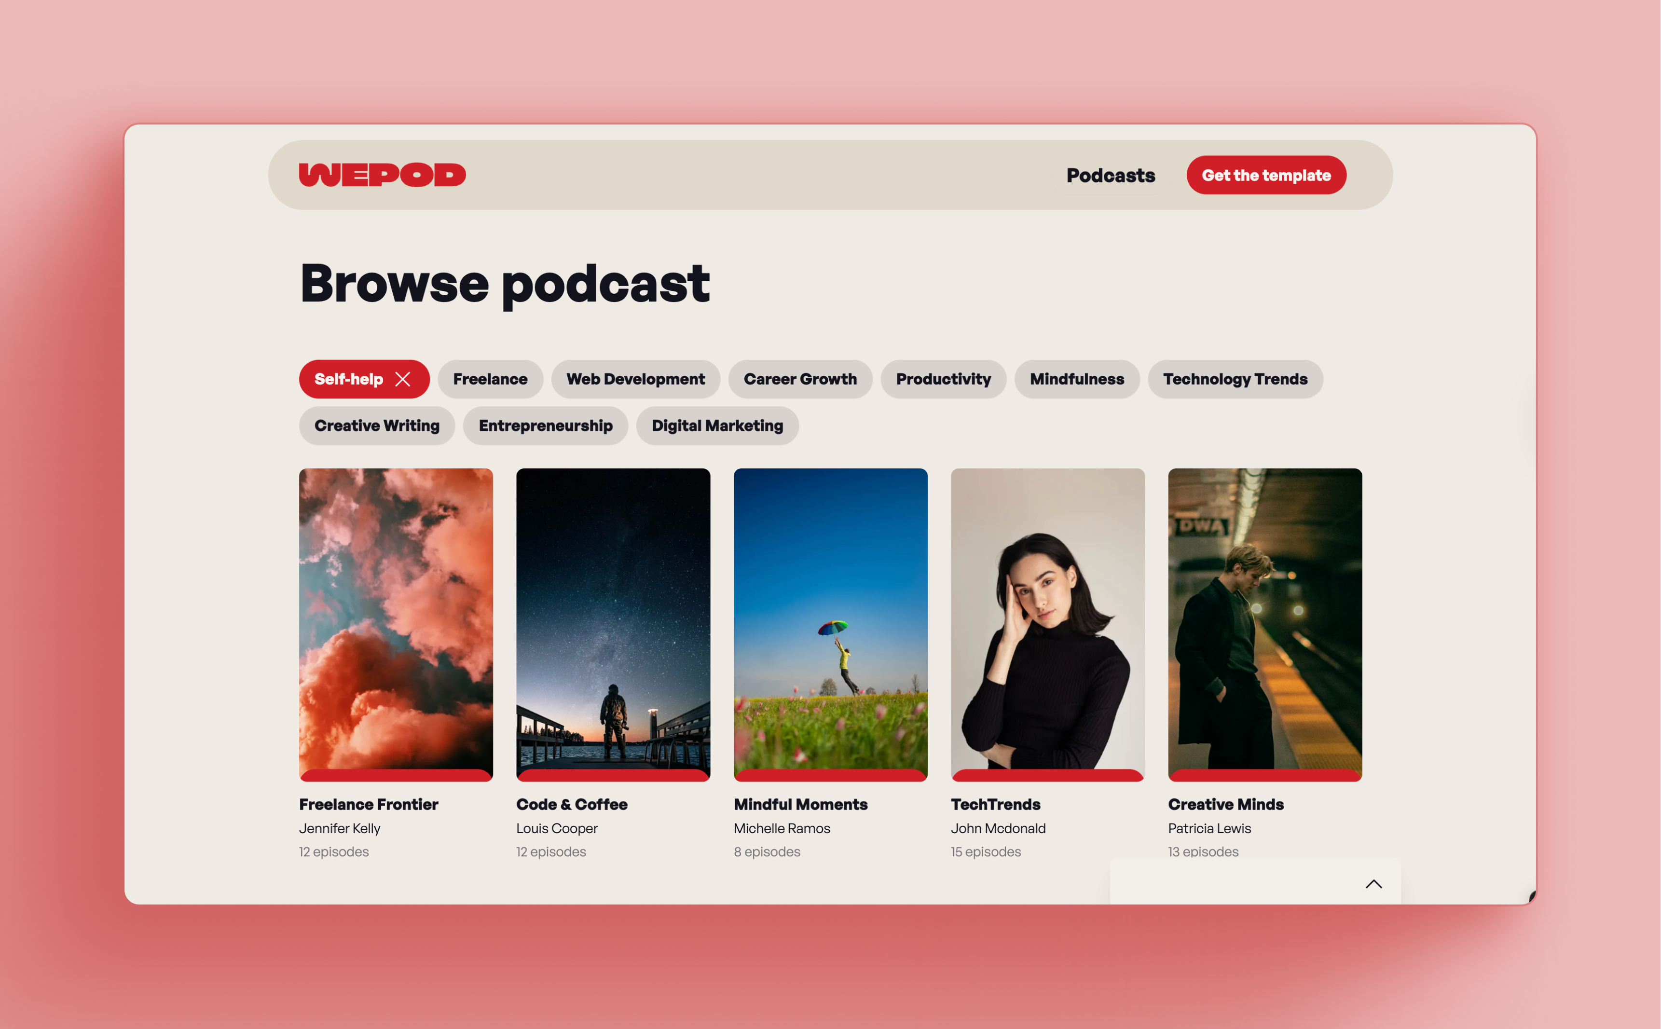
Task: Open the TechTrends podcast title link
Action: pos(995,804)
